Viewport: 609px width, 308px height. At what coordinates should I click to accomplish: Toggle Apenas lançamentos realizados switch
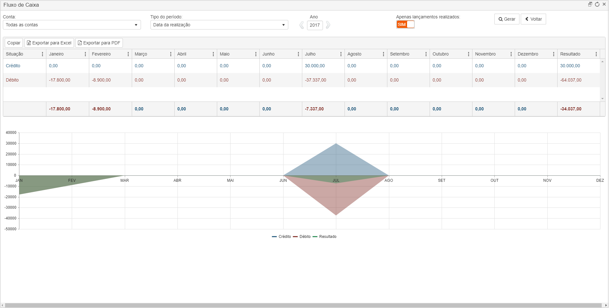pos(405,24)
